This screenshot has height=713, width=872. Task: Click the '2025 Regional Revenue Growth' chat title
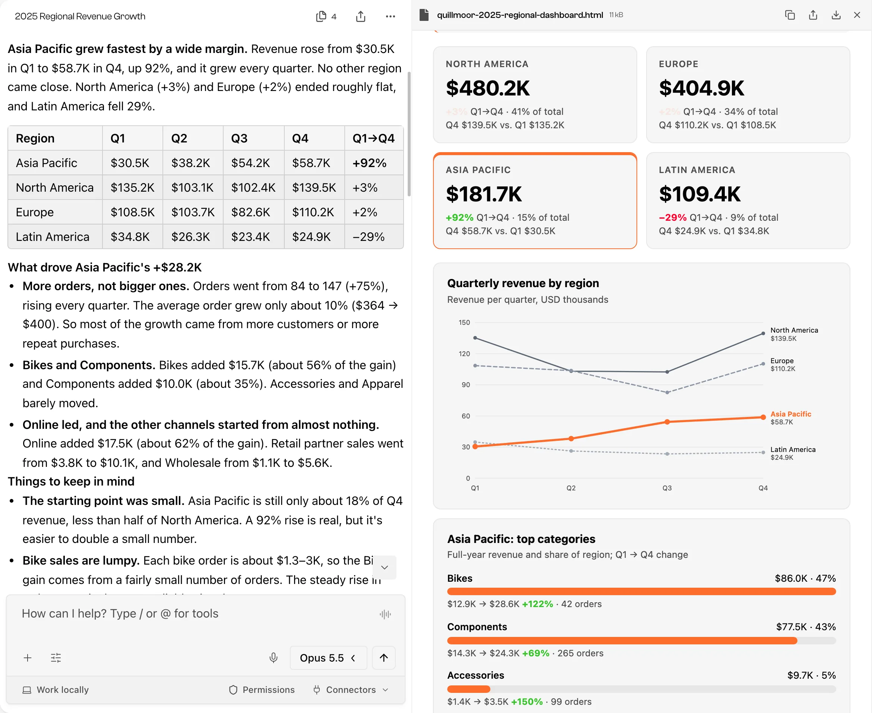pyautogui.click(x=80, y=16)
